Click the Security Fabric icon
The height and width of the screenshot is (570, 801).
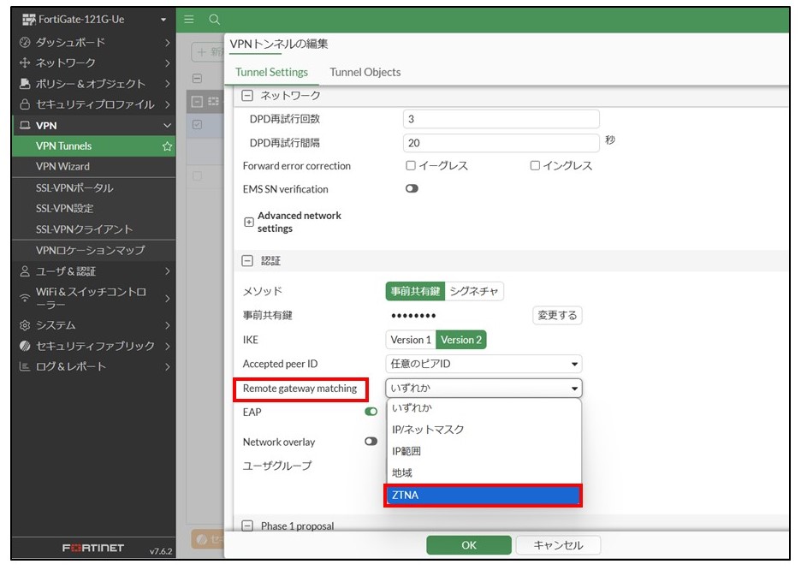[25, 347]
